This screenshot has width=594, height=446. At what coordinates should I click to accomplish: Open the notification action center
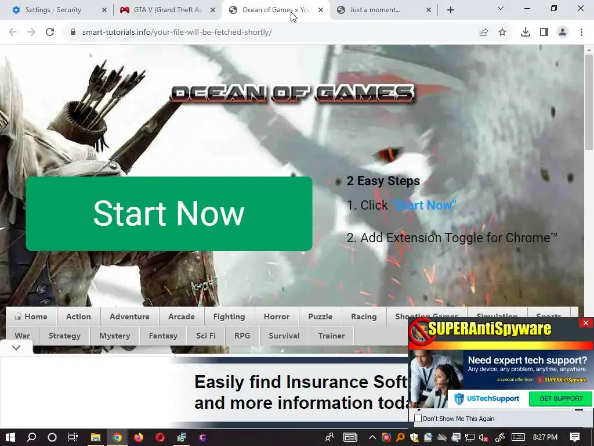pyautogui.click(x=575, y=437)
